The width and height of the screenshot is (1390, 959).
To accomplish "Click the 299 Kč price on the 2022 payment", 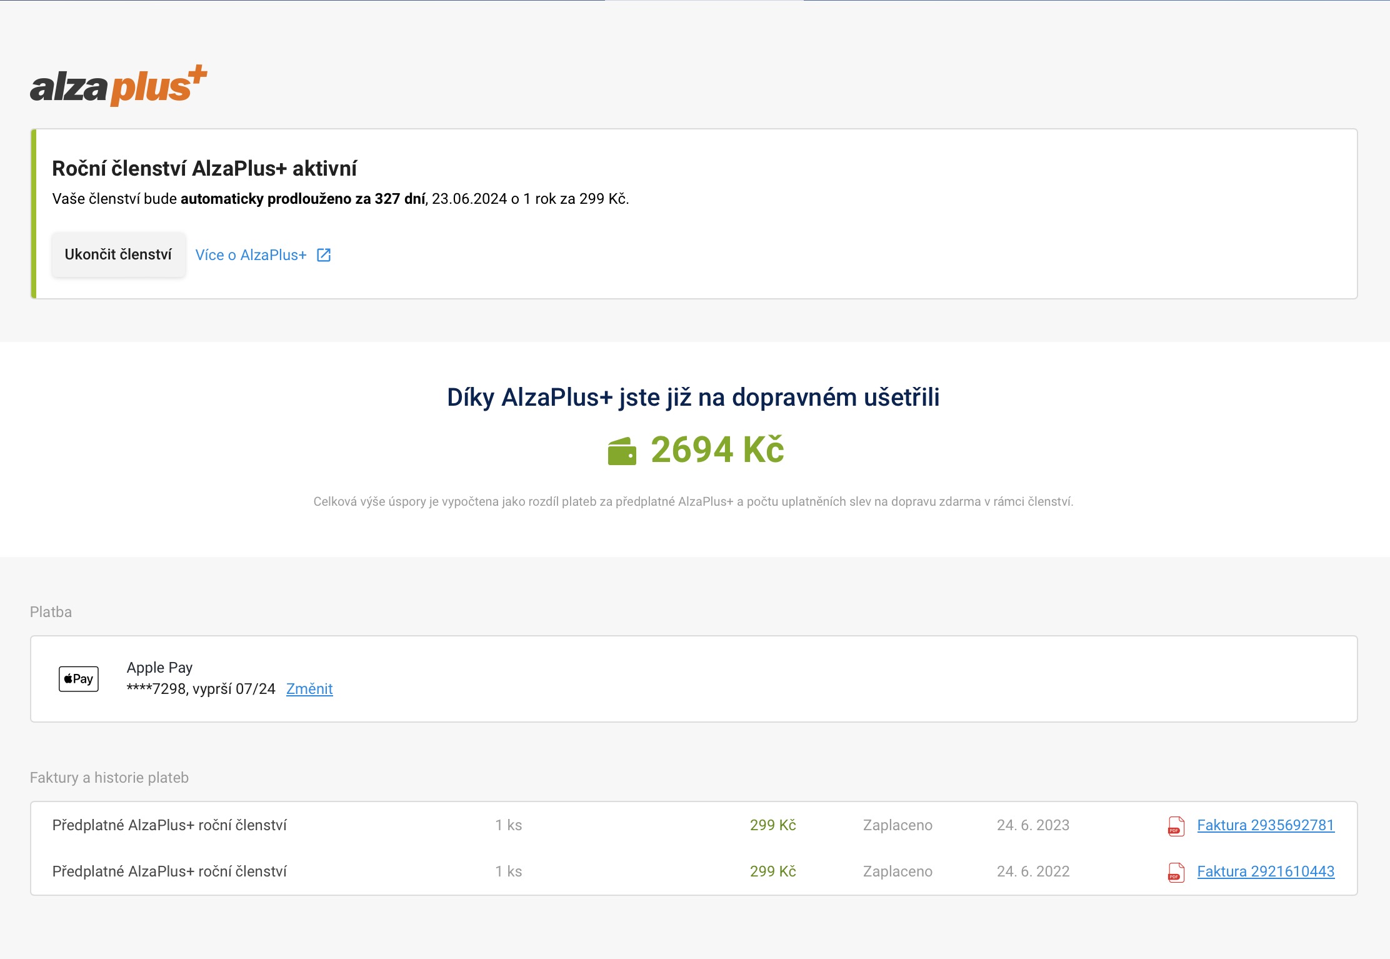I will (773, 871).
